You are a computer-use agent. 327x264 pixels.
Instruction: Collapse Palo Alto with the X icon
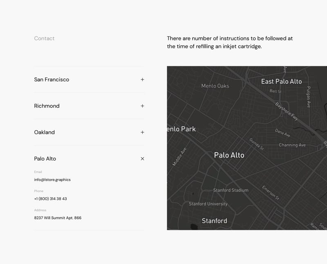click(x=142, y=159)
